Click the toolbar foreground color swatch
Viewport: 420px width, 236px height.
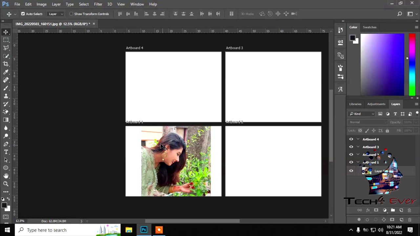pyautogui.click(x=4, y=206)
